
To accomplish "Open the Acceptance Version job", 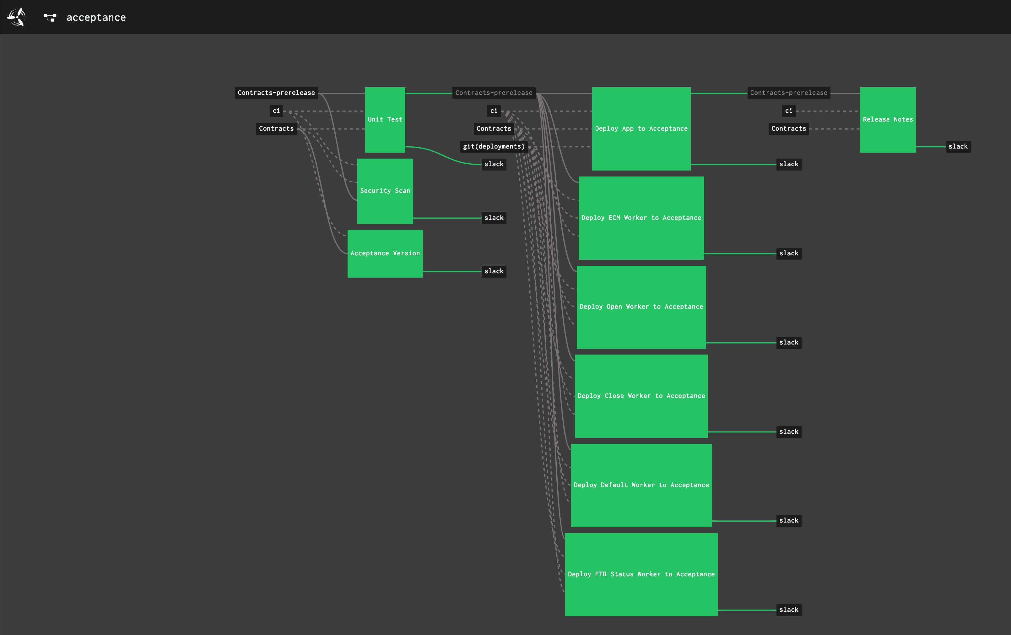I will coord(385,253).
